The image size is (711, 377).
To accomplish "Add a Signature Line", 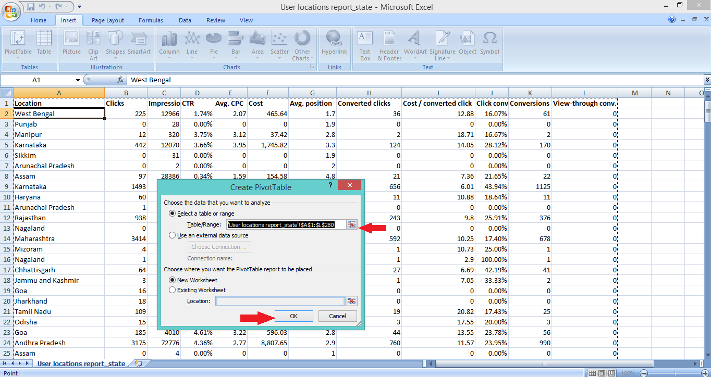I will (x=443, y=46).
